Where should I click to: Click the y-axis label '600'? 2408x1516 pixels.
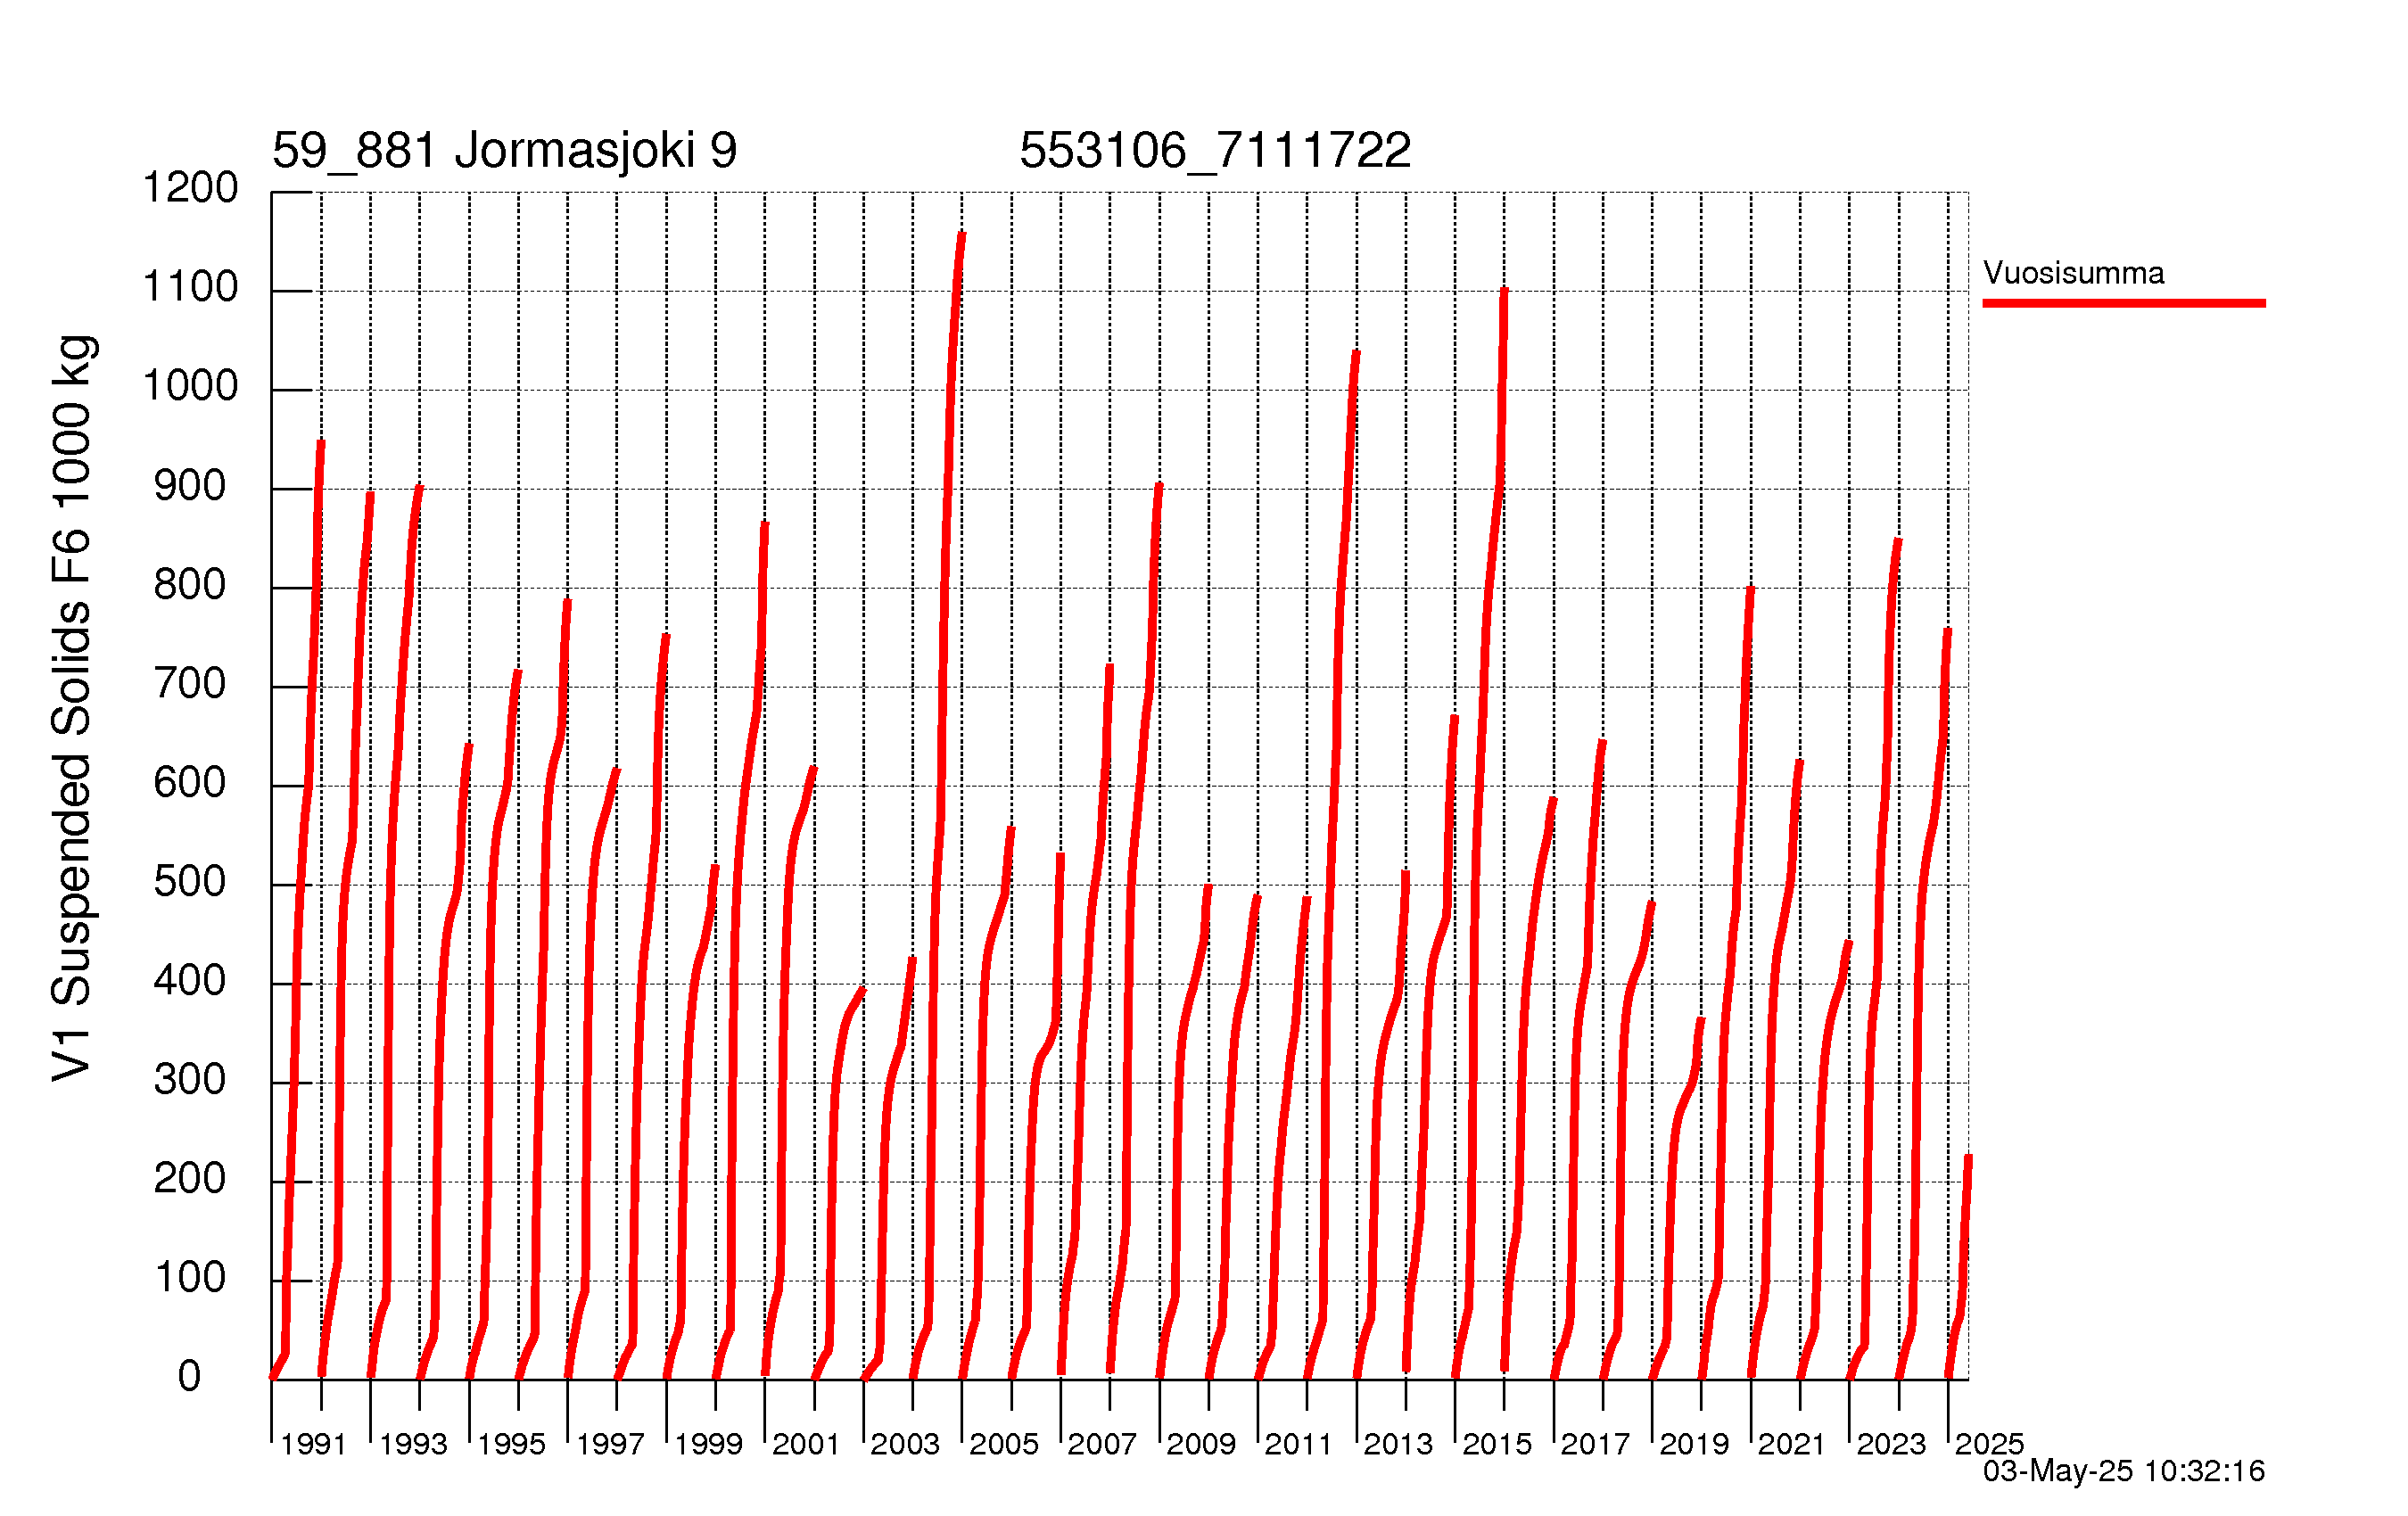190,782
